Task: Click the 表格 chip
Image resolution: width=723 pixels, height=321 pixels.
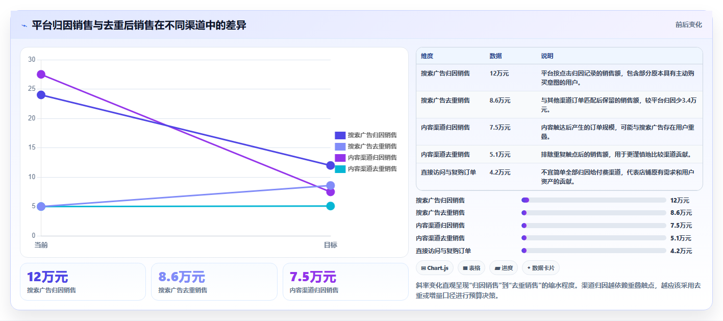Action: tap(471, 268)
